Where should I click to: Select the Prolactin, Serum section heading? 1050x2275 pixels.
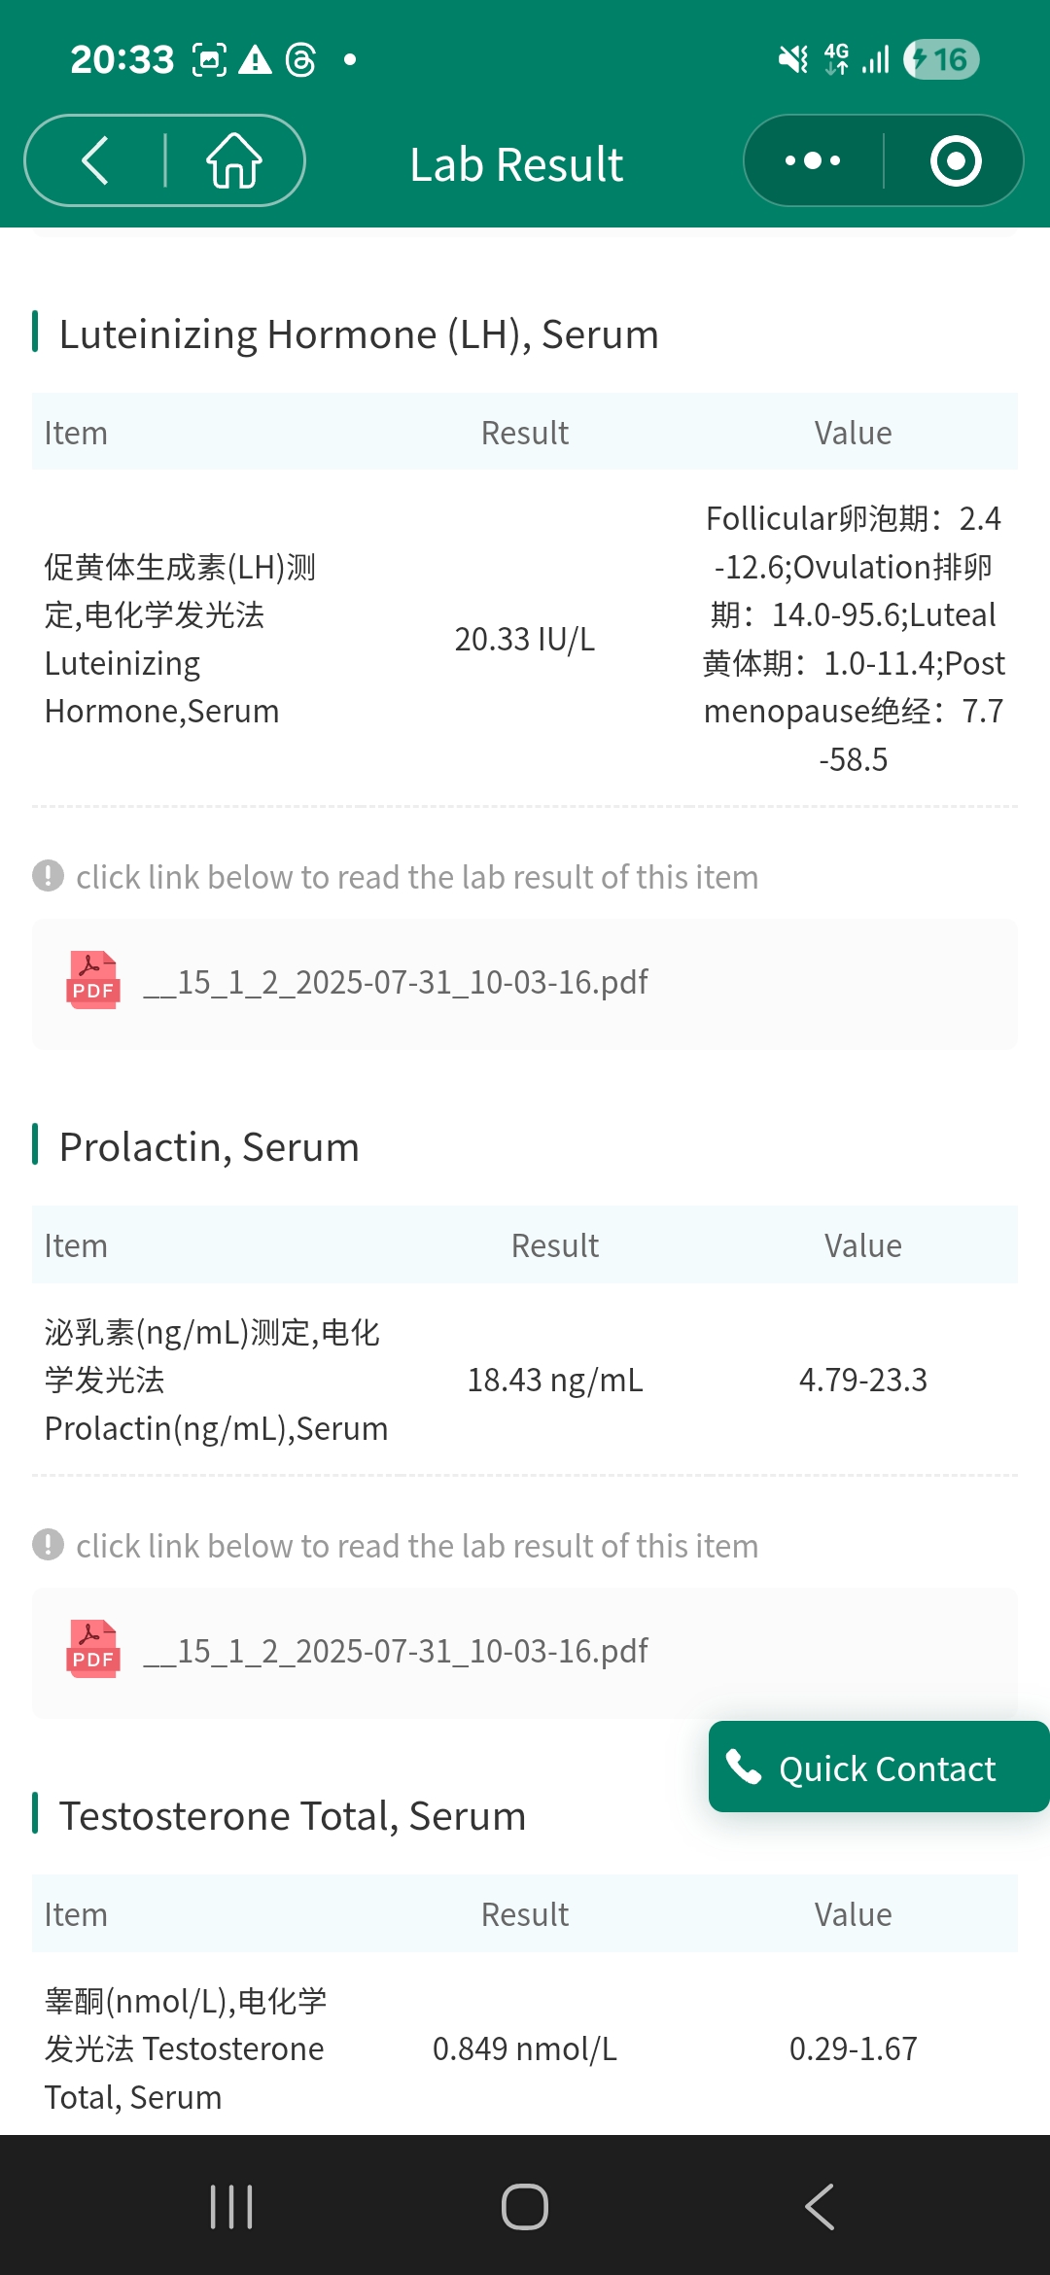click(x=209, y=1147)
